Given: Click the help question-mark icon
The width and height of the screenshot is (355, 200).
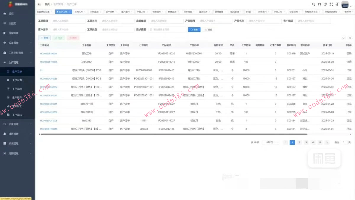Looking at the screenshot, I should pos(325,4).
